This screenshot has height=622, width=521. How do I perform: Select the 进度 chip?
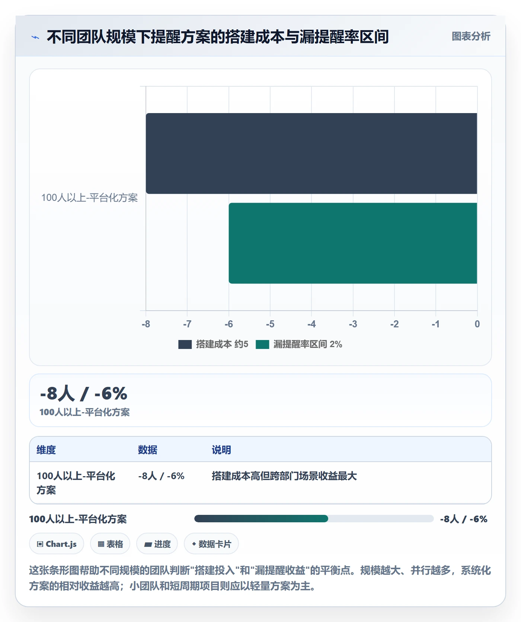coord(157,544)
